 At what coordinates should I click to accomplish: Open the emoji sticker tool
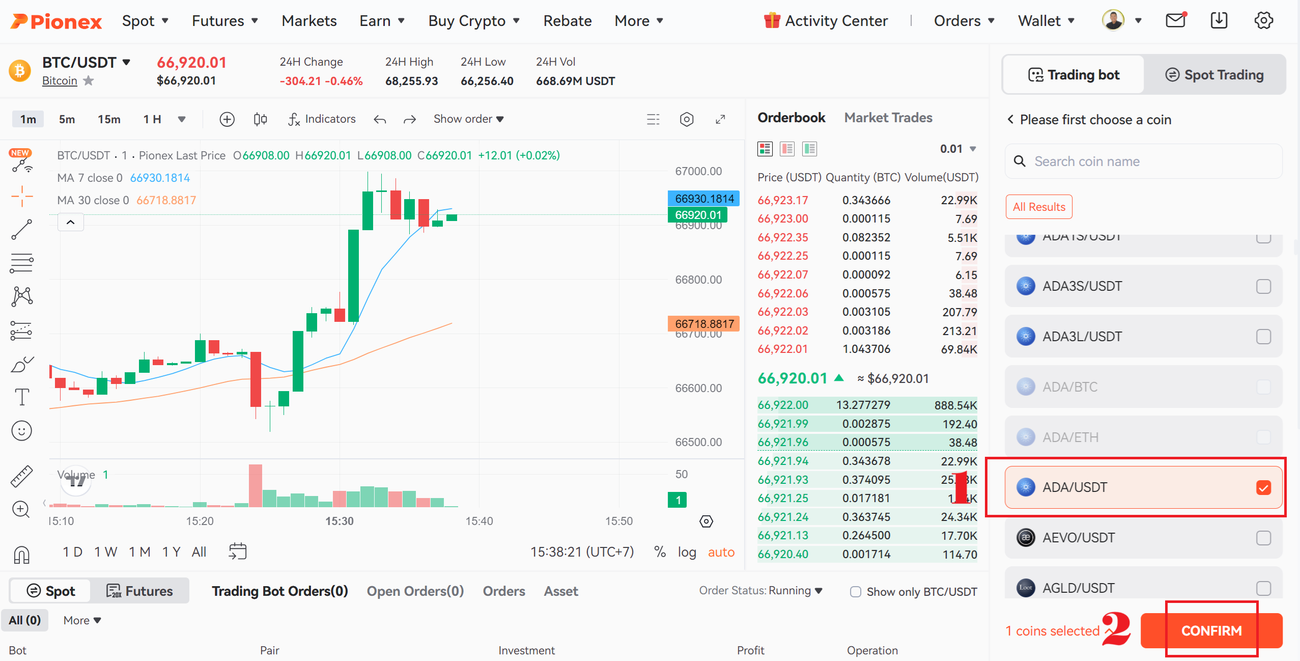click(x=22, y=431)
